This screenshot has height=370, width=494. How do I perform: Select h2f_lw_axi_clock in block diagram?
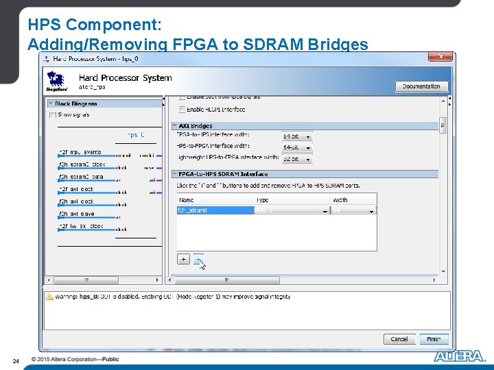tap(81, 226)
